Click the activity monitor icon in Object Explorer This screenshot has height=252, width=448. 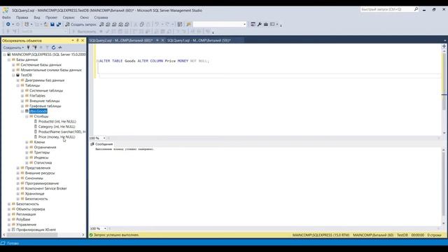pos(60,48)
